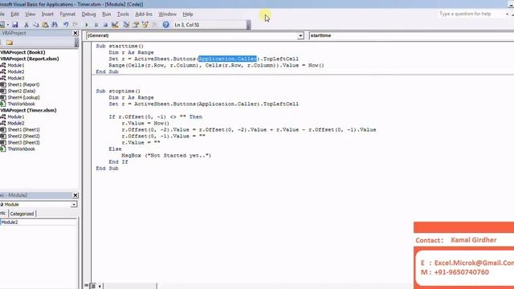Click project toolbar overflow arrow
This screenshot has height=289, width=514.
(x=76, y=43)
